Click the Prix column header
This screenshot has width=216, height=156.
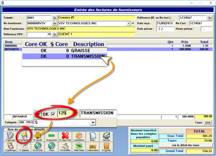point(185,42)
